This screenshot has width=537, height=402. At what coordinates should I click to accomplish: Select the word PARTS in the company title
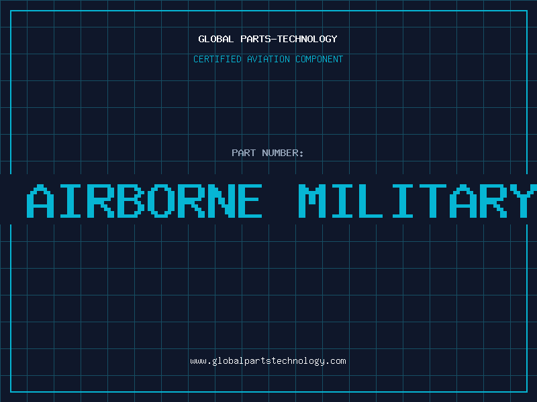256,39
